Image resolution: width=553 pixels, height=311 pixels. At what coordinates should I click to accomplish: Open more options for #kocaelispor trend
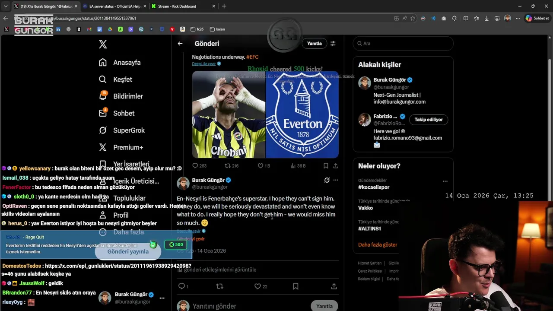tap(445, 181)
